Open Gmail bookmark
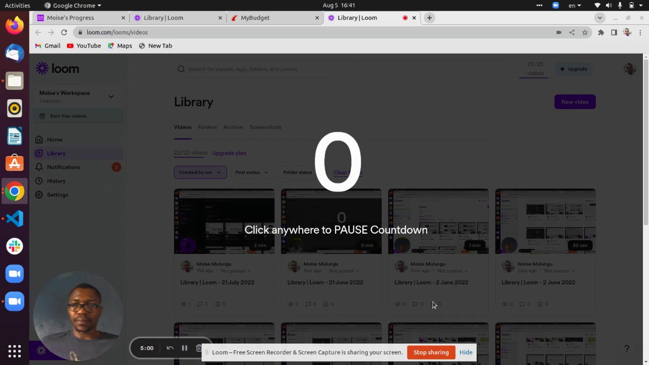The width and height of the screenshot is (649, 365). 48,46
